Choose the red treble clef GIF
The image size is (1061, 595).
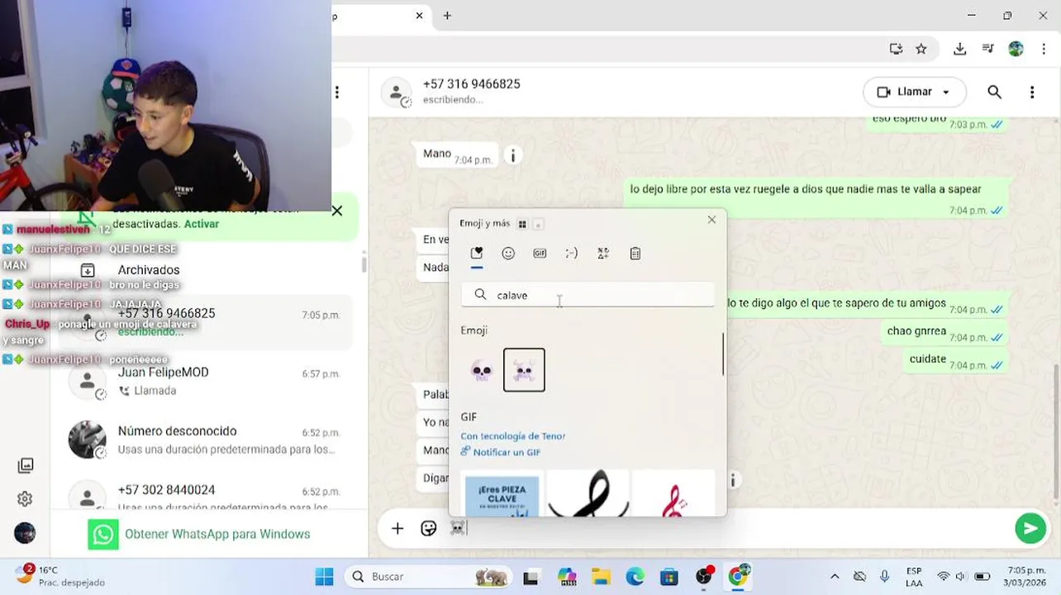pyautogui.click(x=673, y=493)
